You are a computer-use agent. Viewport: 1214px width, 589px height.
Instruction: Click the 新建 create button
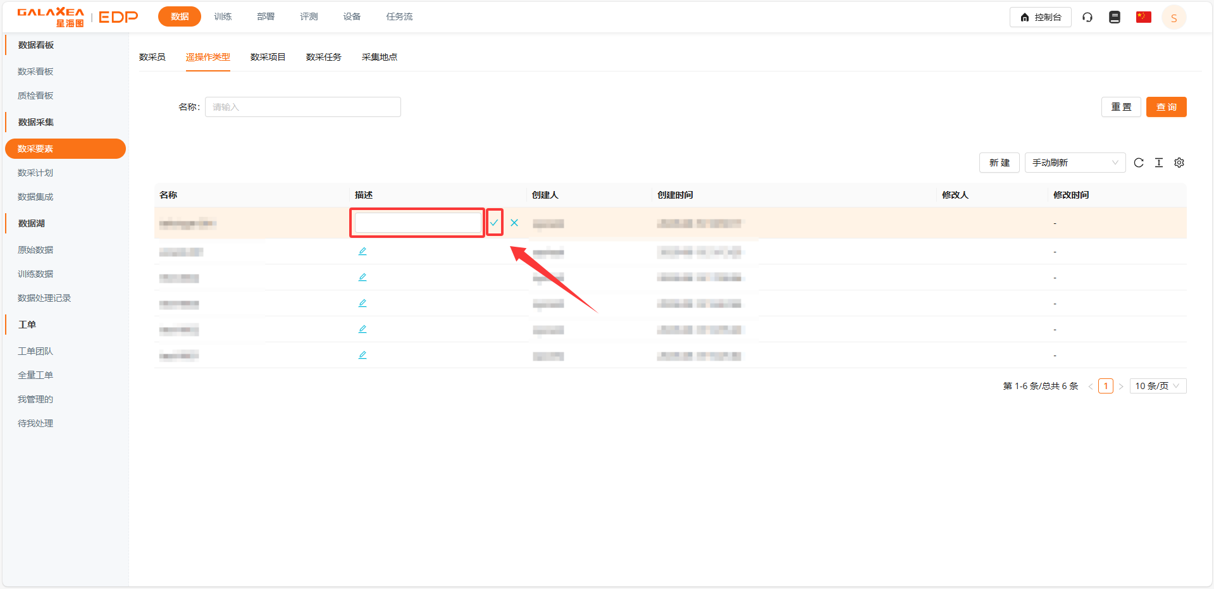pos(999,163)
